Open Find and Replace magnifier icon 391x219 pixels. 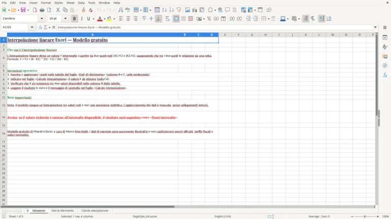121,10
